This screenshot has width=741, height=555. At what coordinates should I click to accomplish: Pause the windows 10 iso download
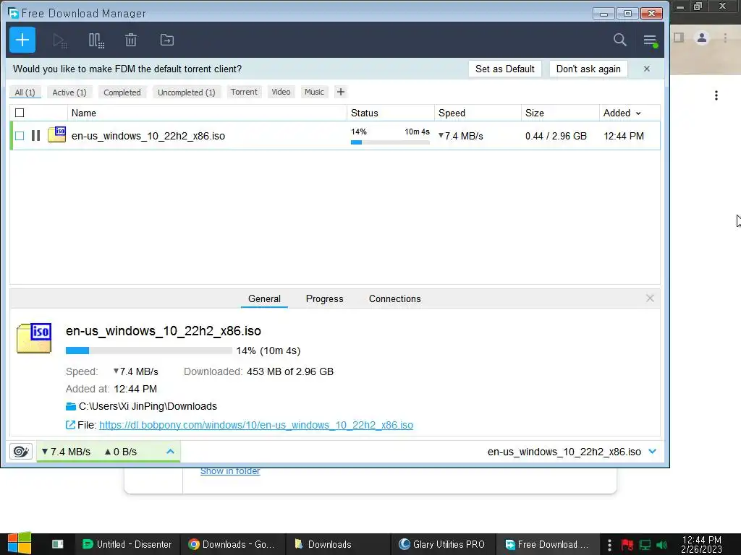(35, 136)
